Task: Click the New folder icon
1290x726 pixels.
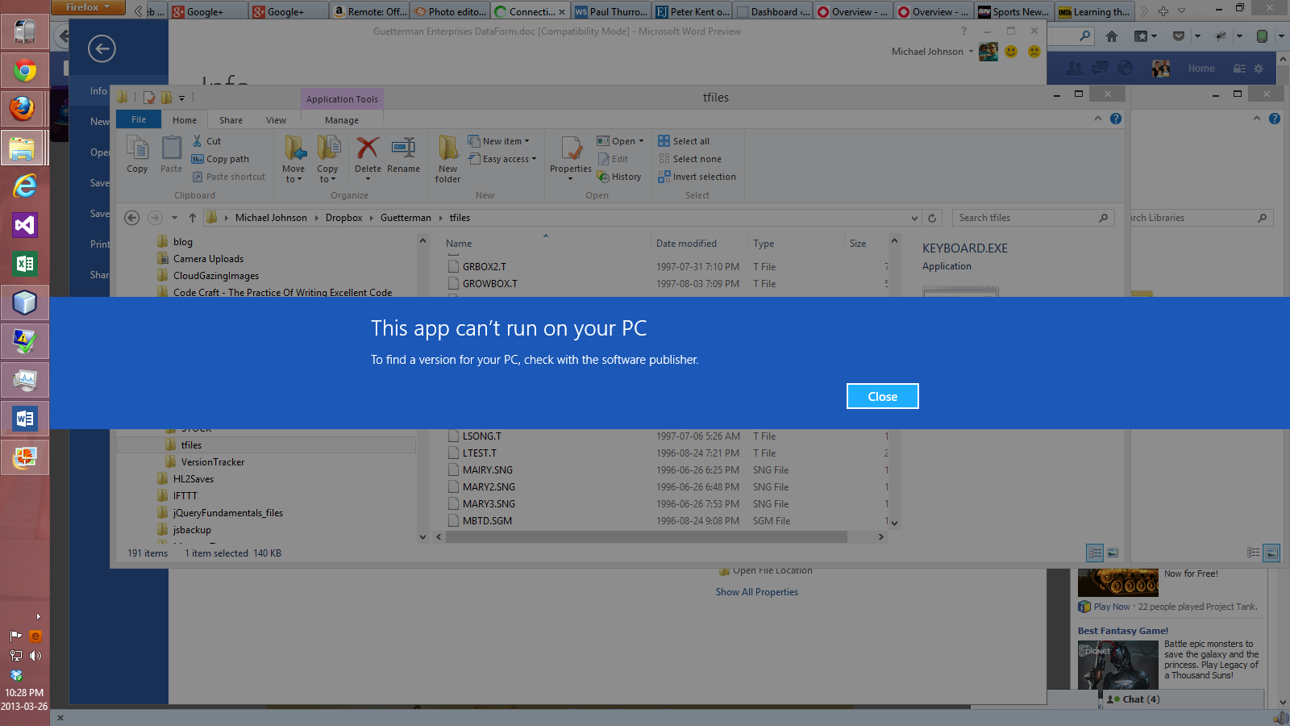Action: click(448, 158)
